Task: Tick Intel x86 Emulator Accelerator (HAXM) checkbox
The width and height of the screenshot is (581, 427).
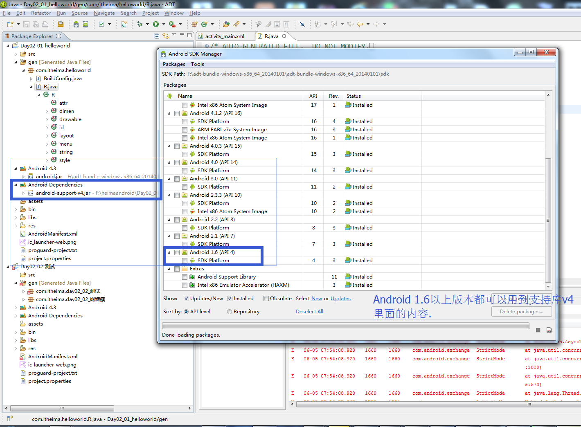Action: click(185, 285)
